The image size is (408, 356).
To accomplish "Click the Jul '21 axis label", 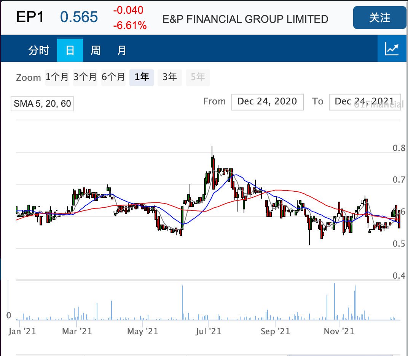I will (208, 331).
